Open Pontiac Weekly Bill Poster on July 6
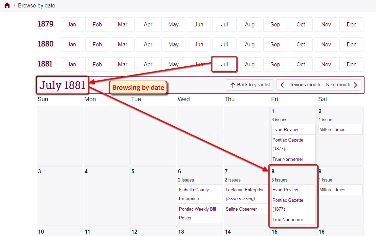Image resolution: width=376 pixels, height=236 pixels. pos(197,213)
